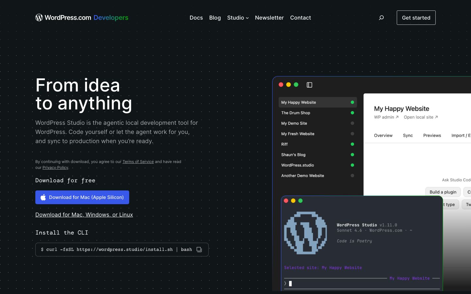This screenshot has width=471, height=294.
Task: Open the Privacy Policy link
Action: point(55,168)
